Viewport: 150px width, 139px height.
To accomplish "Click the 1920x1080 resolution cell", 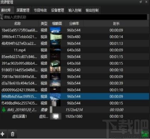I will 74,116.
